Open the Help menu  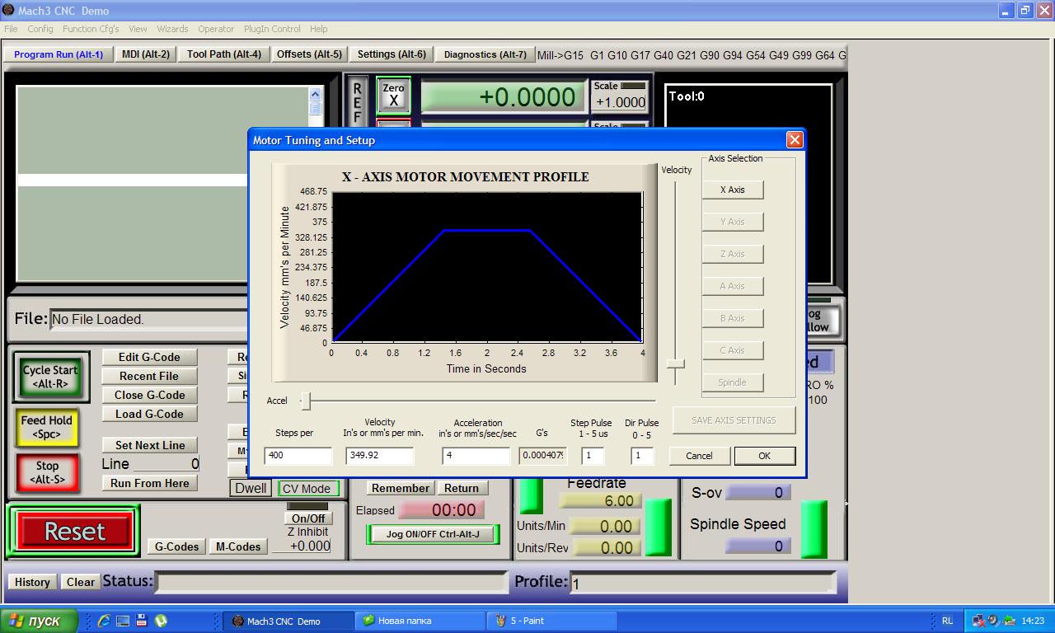pyautogui.click(x=318, y=29)
